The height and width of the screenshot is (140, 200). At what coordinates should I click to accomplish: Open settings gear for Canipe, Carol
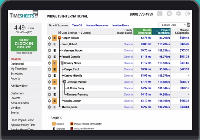(x=50, y=69)
